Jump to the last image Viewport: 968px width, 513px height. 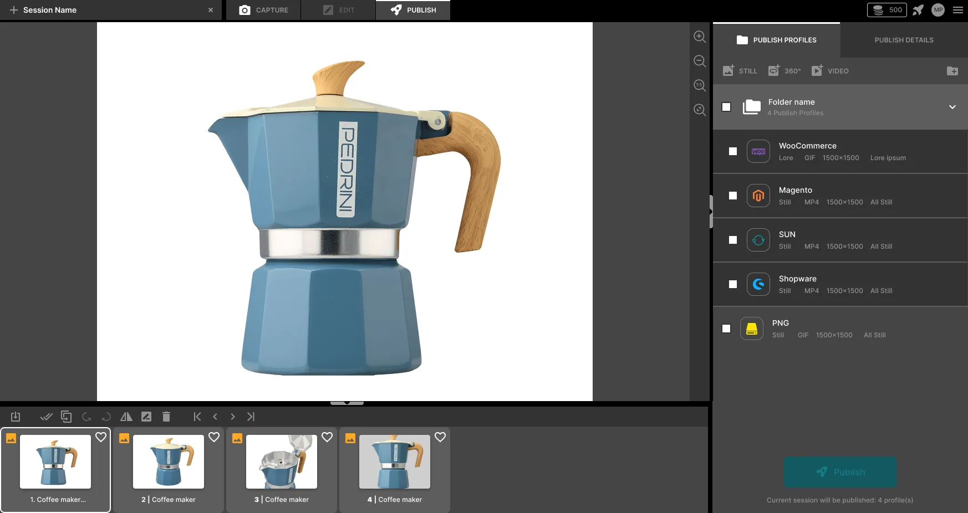251,417
